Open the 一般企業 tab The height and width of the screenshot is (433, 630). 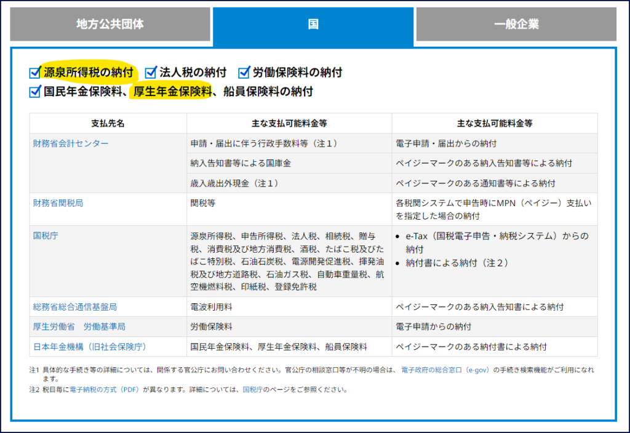point(516,25)
